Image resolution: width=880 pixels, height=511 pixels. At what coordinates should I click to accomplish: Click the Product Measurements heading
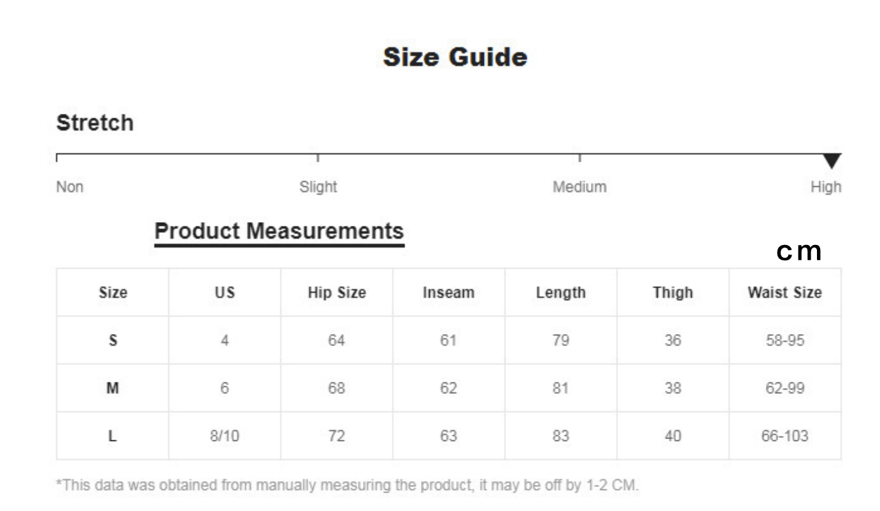(279, 230)
